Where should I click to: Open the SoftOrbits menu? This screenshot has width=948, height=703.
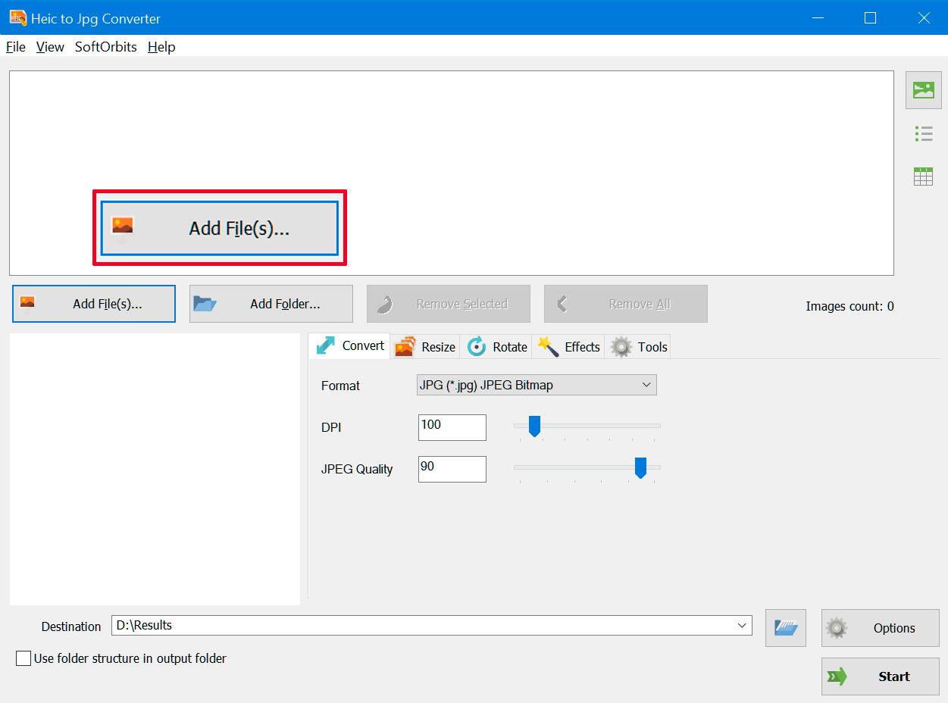point(105,46)
